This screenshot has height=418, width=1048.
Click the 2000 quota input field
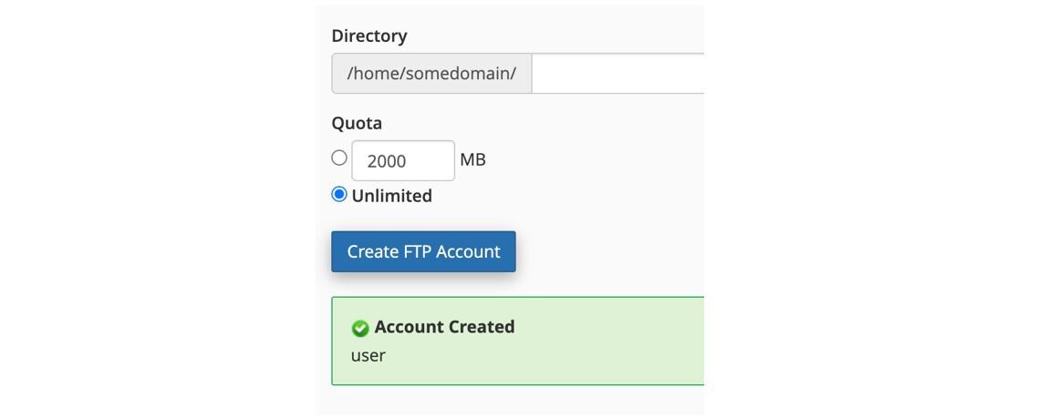coord(402,160)
